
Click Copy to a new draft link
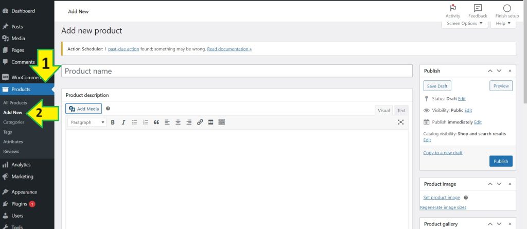[443, 153]
